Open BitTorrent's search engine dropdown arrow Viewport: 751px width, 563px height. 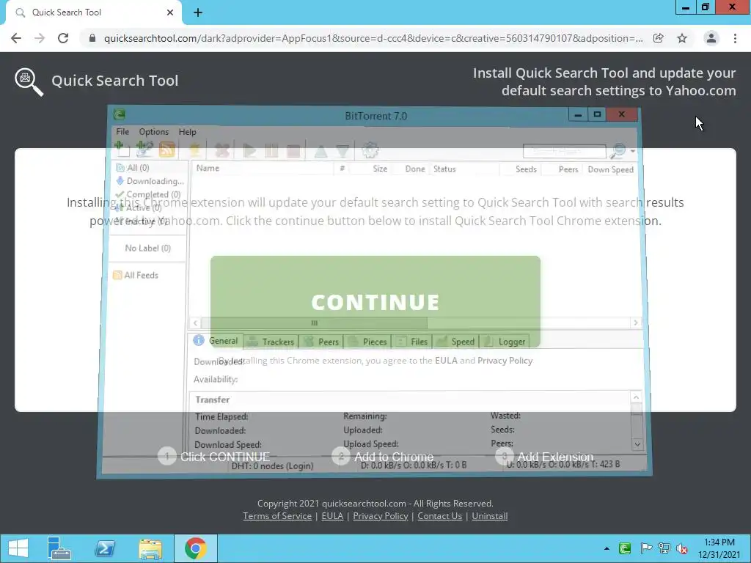pyautogui.click(x=633, y=151)
